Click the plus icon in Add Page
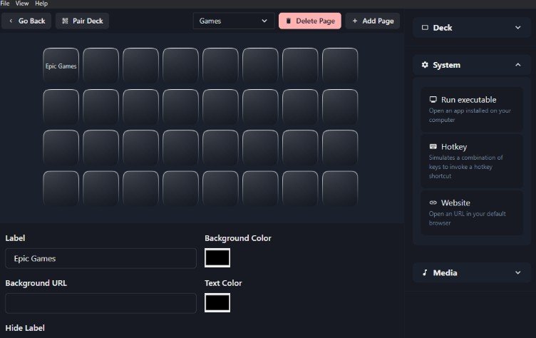The image size is (536, 338). point(355,21)
